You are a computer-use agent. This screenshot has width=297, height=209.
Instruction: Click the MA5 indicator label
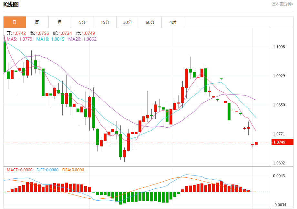[19, 39]
